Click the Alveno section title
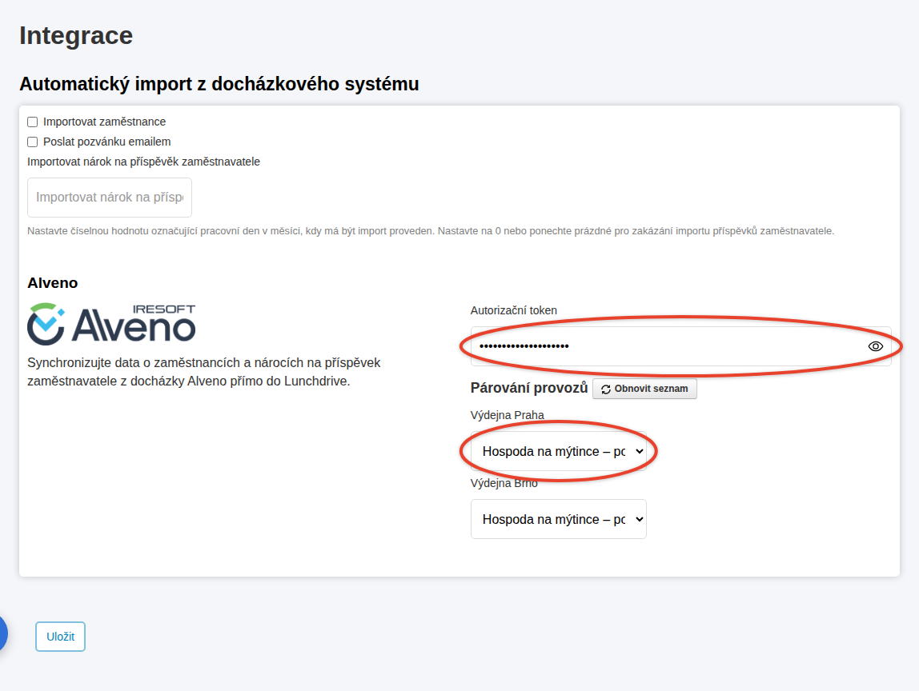919x691 pixels. (53, 283)
